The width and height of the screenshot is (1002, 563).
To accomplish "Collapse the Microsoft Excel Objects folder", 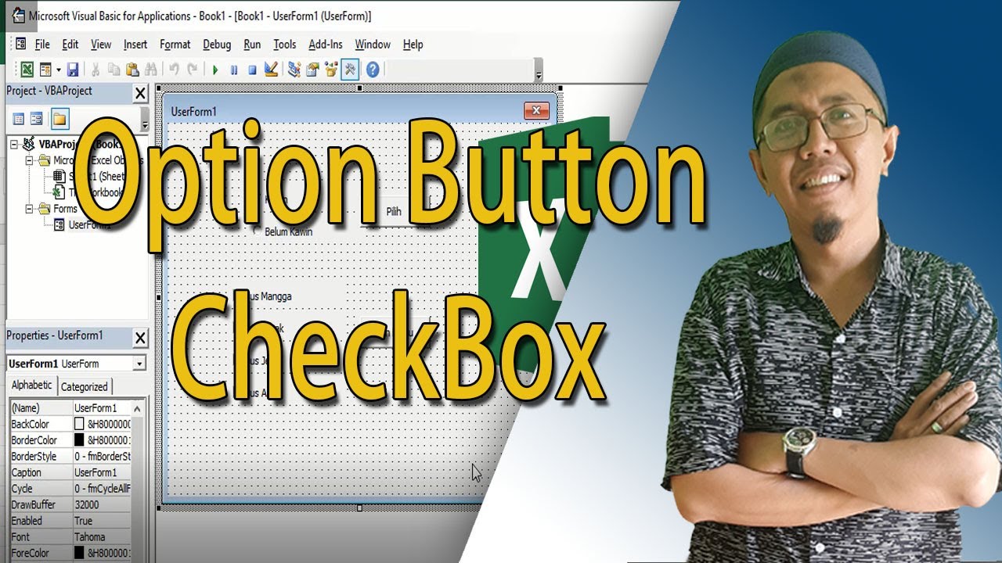I will 29,160.
